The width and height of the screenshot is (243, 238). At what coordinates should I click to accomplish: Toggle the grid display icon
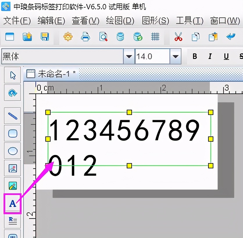point(155,37)
